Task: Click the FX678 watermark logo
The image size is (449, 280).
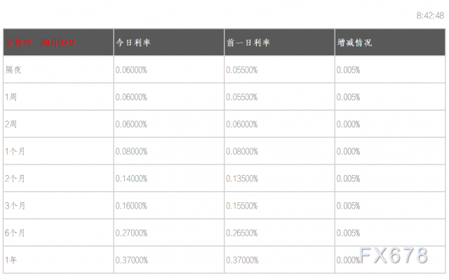Action: [x=394, y=256]
